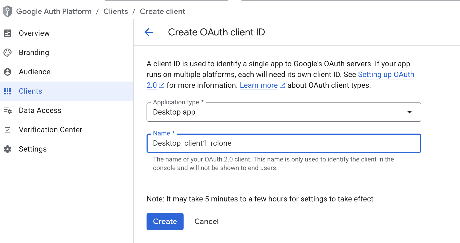This screenshot has height=243, width=460.
Task: Click 'Clients' in the breadcrumb
Action: [x=116, y=12]
